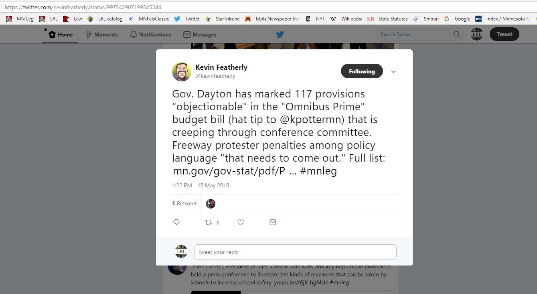
Task: Click the reply speech bubble icon
Action: (x=176, y=222)
